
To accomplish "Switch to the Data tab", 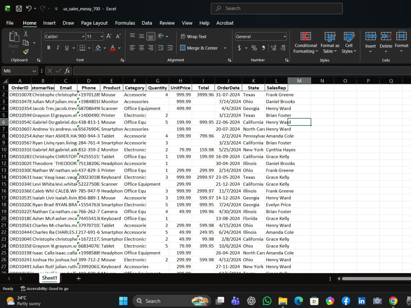I will (147, 23).
